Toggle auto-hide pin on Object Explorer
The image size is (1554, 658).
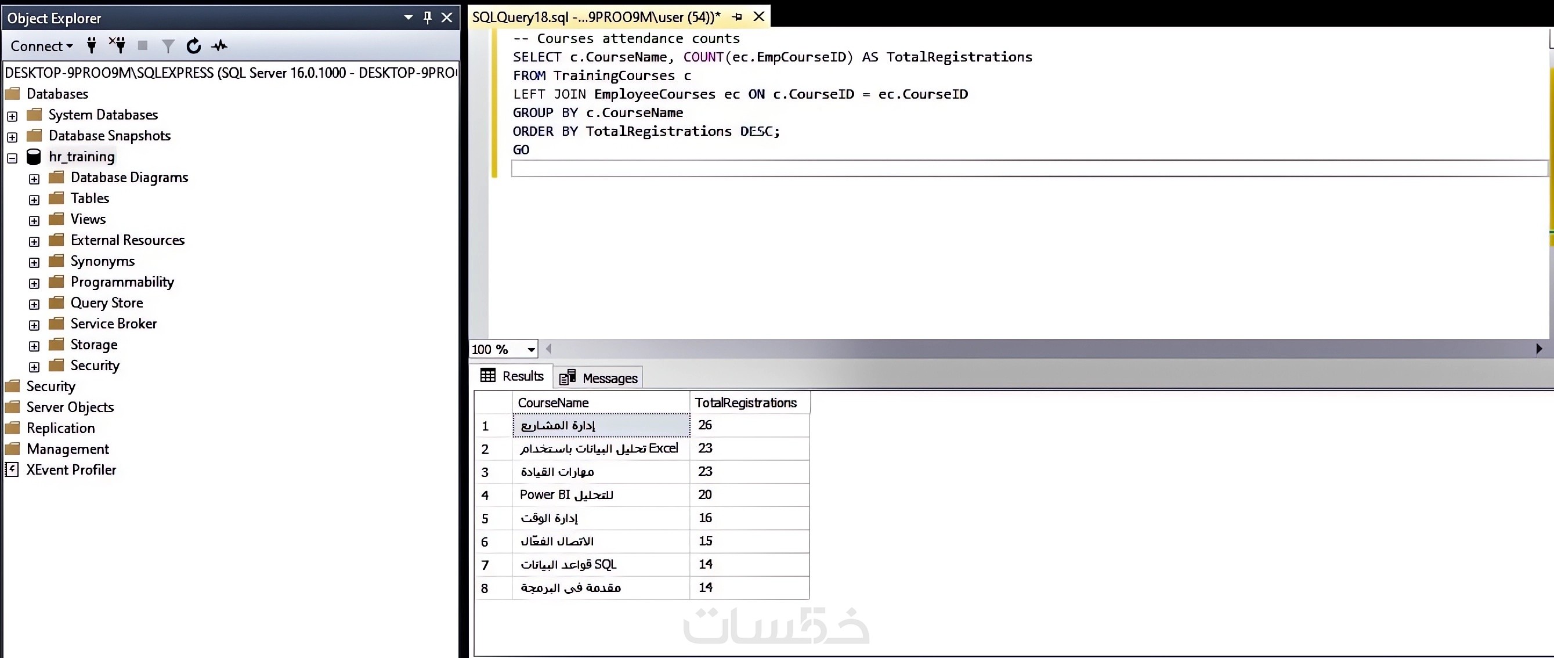(427, 17)
